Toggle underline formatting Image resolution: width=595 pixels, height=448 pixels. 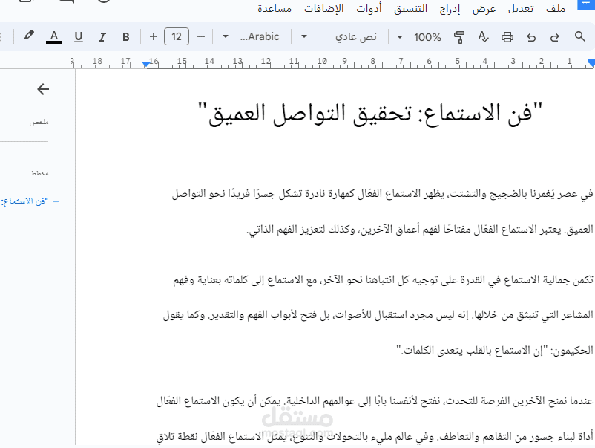pos(79,37)
